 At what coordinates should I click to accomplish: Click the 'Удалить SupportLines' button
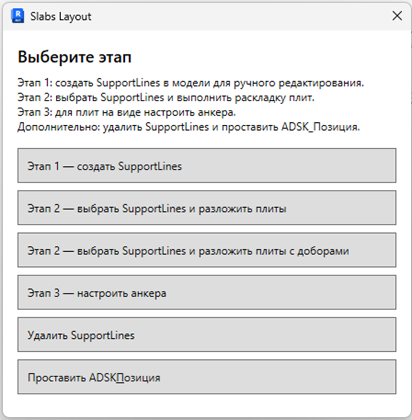[207, 335]
